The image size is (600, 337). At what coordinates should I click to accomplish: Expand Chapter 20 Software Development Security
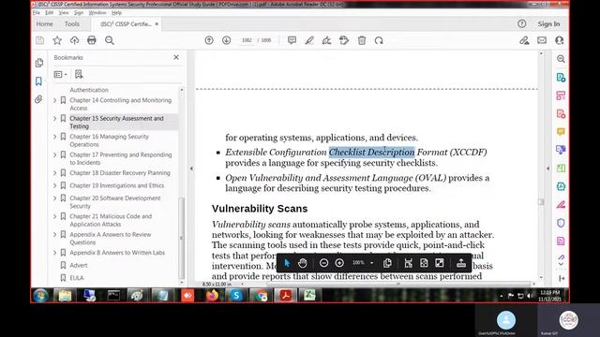click(x=54, y=198)
